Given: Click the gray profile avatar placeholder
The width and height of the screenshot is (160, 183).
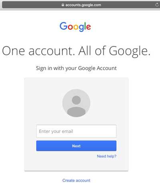Looking at the screenshot, I should [x=76, y=103].
